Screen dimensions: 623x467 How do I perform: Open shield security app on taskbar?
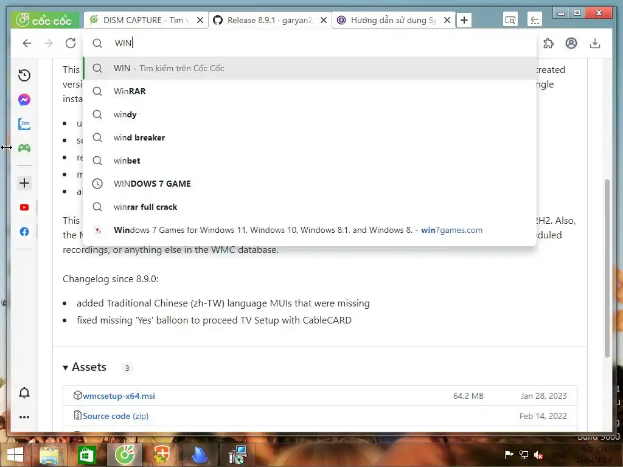coord(161,455)
